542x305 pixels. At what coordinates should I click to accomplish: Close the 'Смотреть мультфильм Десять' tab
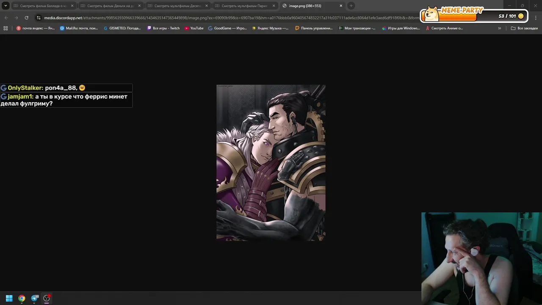(x=207, y=6)
